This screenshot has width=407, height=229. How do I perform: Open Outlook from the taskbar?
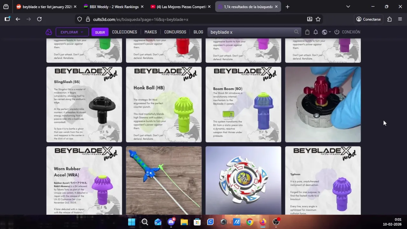tap(158, 222)
